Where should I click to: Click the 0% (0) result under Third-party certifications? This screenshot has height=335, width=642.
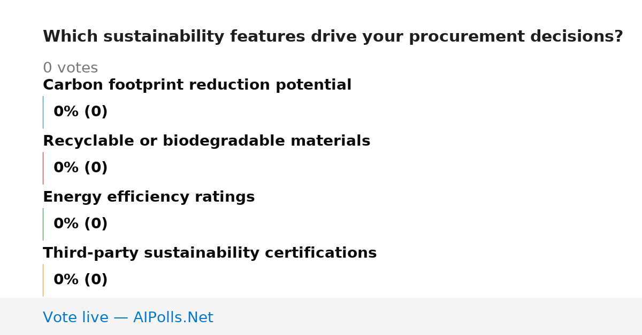point(80,280)
